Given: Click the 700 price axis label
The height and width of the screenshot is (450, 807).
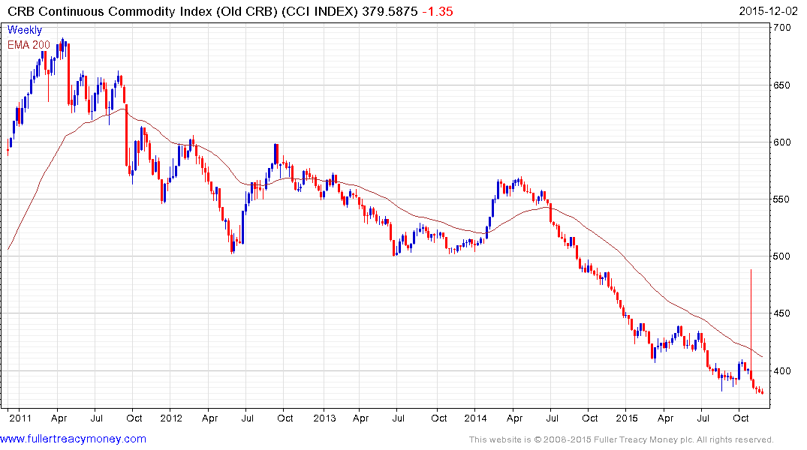Looking at the screenshot, I should [x=781, y=28].
